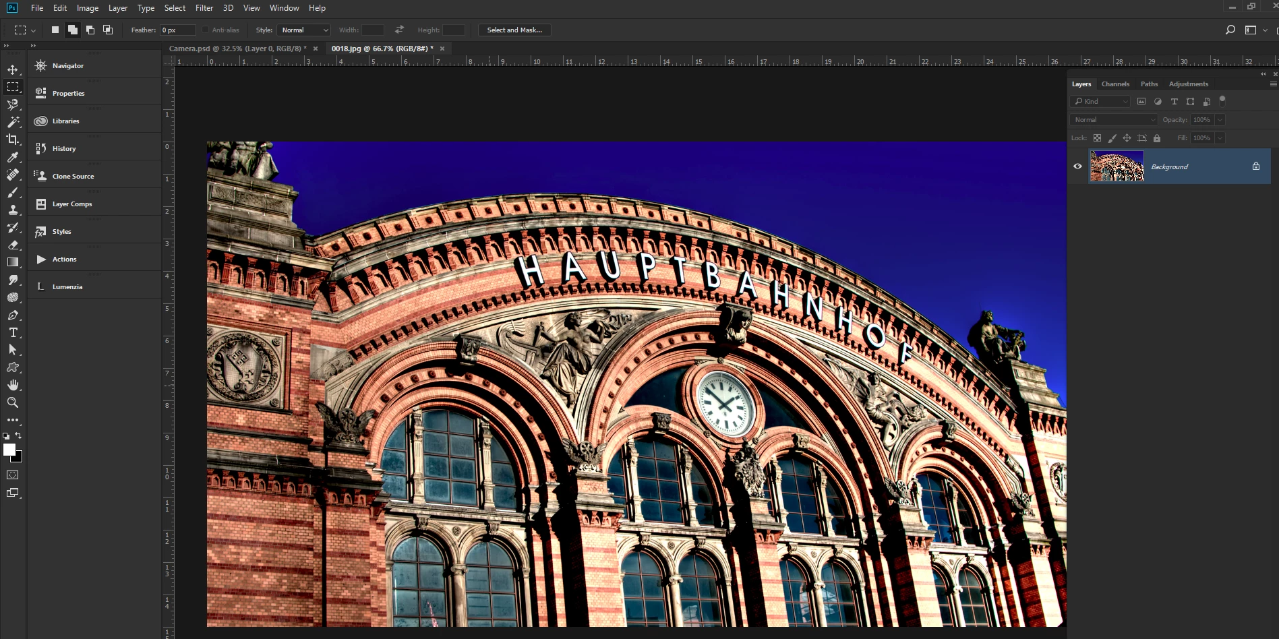Viewport: 1279px width, 639px height.
Task: Switch to the Channels tab
Action: click(x=1115, y=84)
